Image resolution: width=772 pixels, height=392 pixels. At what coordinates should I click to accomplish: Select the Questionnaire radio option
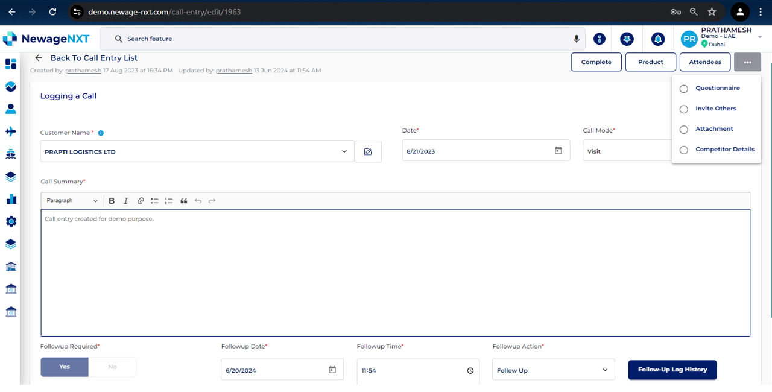pos(684,89)
